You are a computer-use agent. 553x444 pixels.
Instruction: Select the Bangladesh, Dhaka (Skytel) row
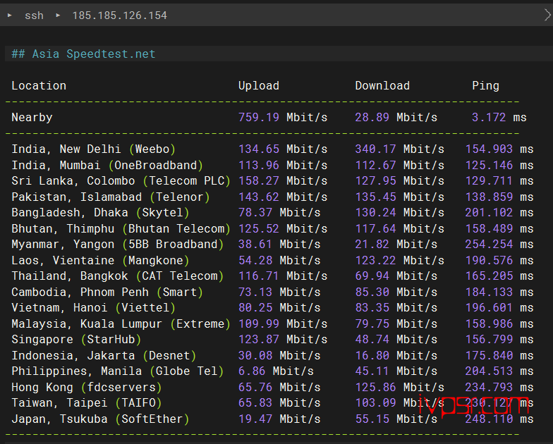click(x=272, y=213)
